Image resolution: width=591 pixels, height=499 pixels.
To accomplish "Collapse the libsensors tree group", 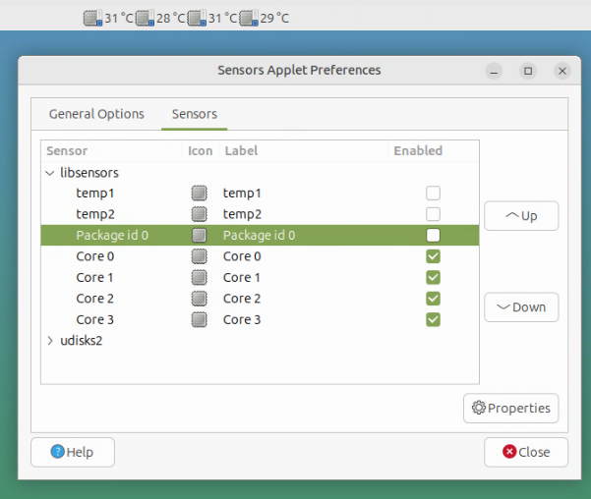I will click(x=51, y=173).
